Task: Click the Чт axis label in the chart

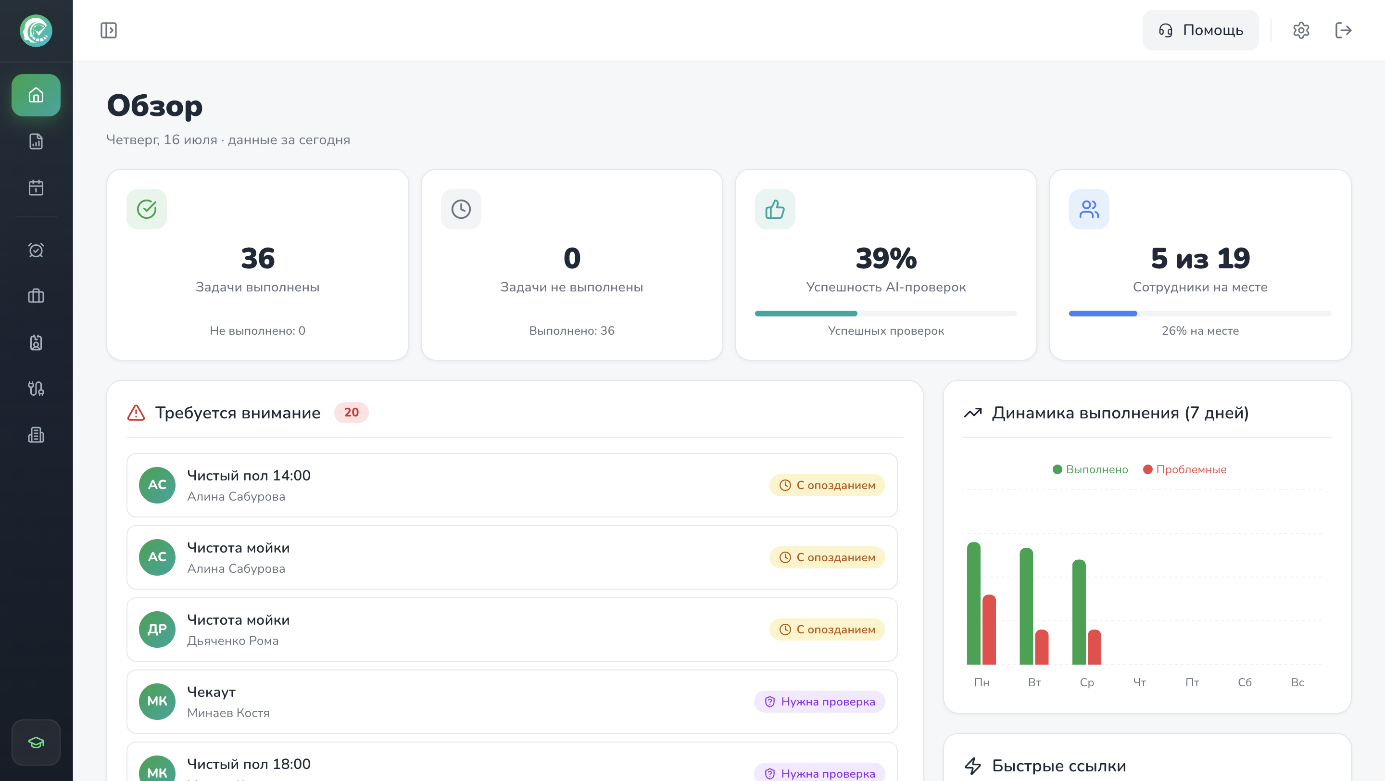Action: click(x=1139, y=682)
